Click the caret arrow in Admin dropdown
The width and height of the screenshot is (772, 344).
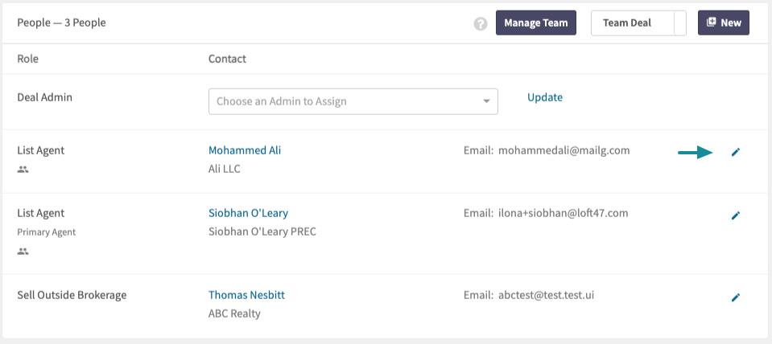click(486, 101)
